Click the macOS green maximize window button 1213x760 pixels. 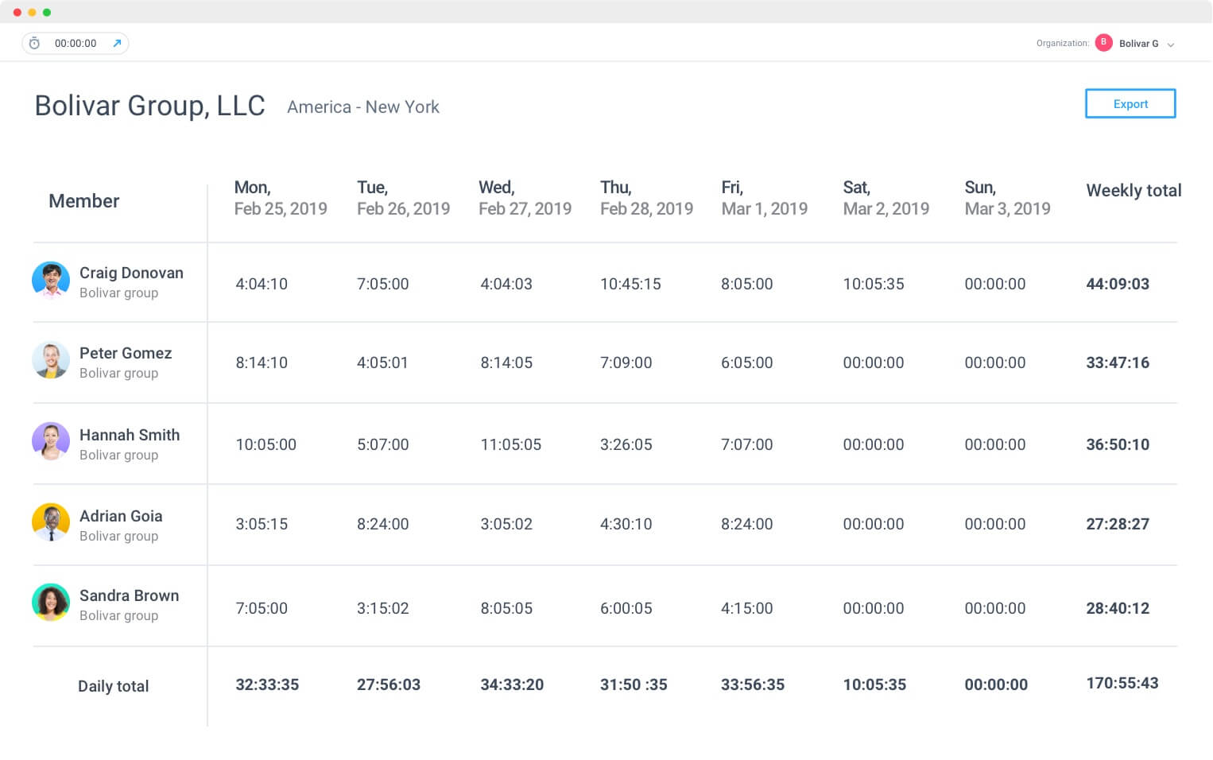tap(47, 13)
